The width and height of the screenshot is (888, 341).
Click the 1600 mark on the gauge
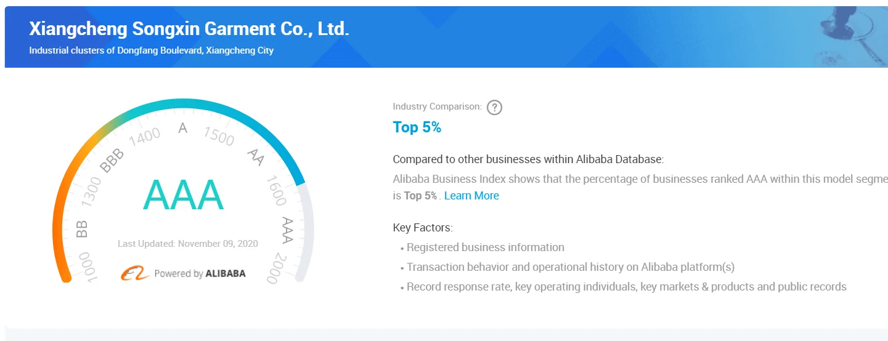click(x=277, y=190)
